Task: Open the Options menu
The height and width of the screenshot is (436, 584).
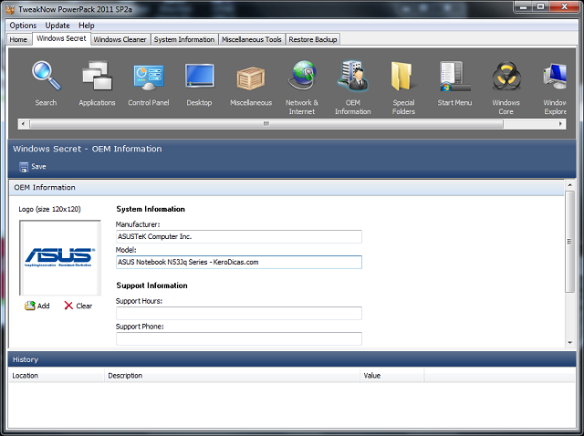Action: click(23, 26)
